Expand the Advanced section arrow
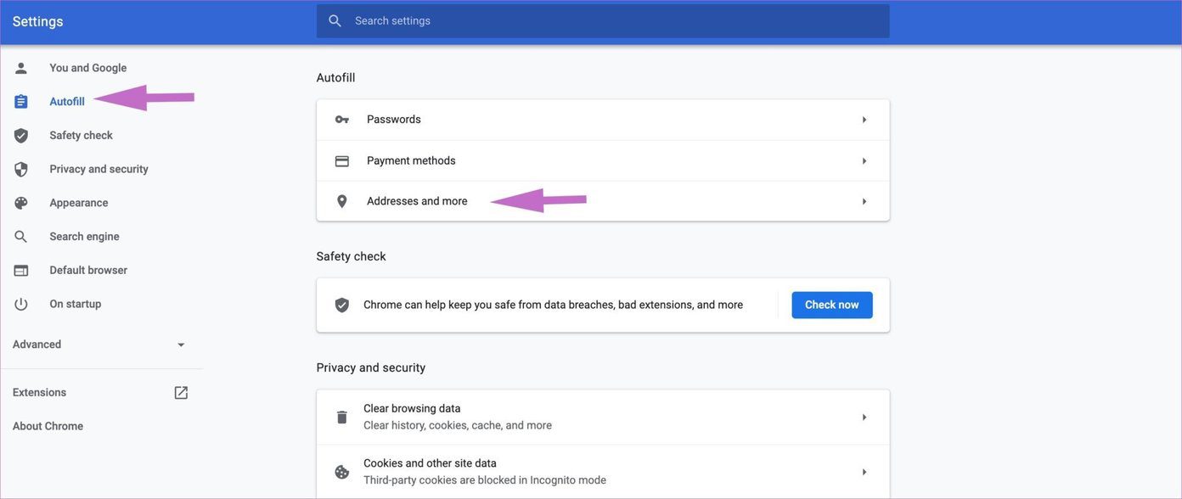This screenshot has height=499, width=1182. pos(181,345)
